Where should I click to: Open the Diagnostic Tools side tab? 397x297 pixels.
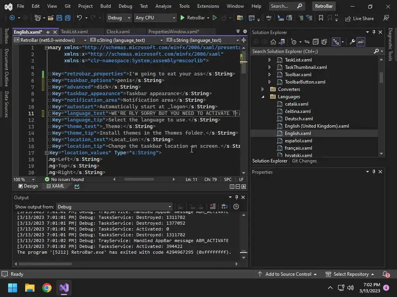pyautogui.click(x=390, y=44)
